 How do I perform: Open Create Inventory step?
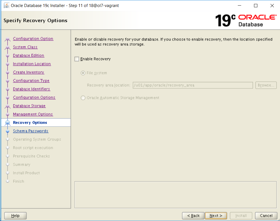[x=29, y=72]
